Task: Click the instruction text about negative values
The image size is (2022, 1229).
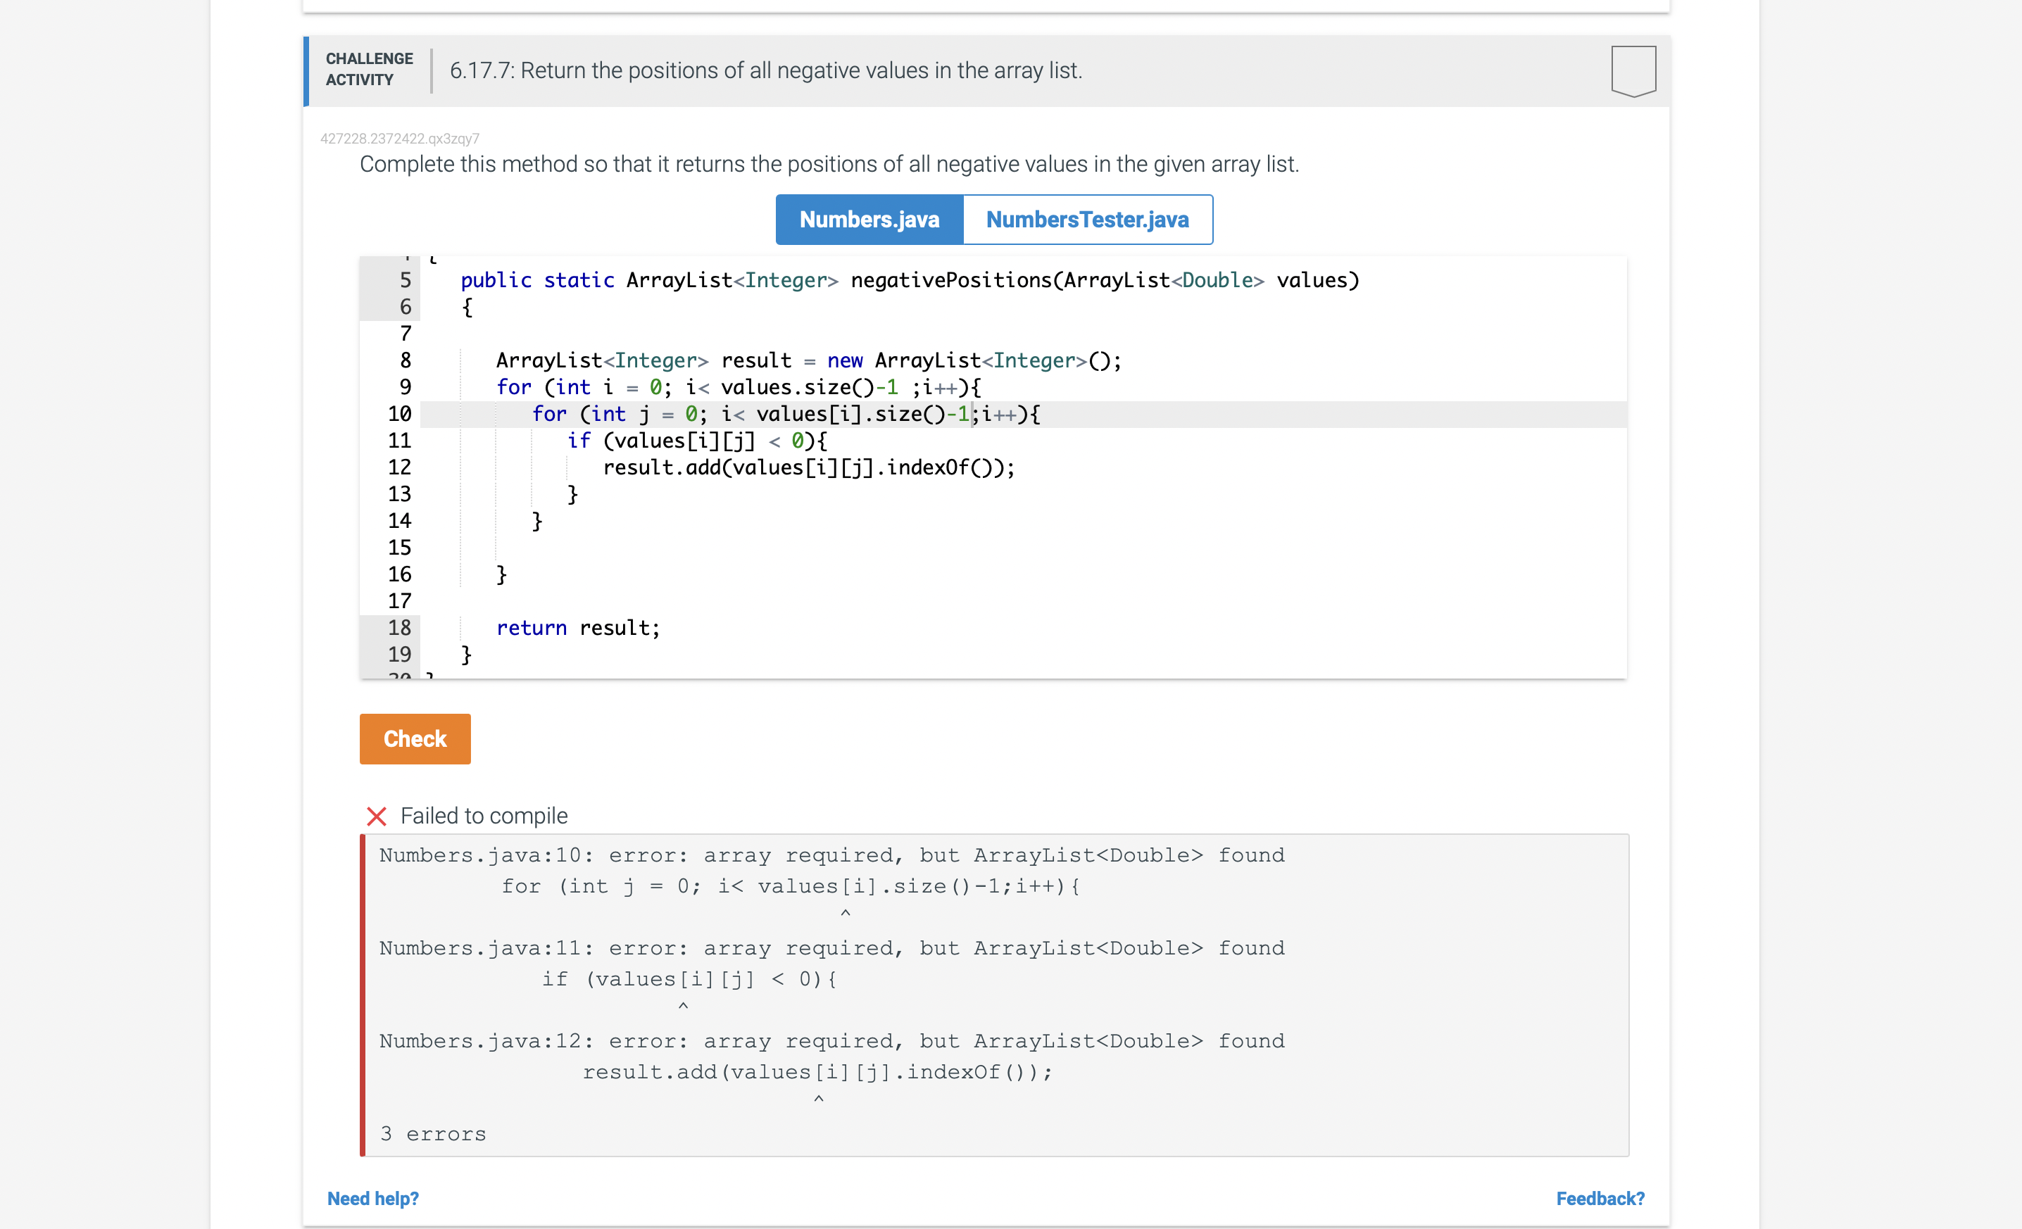Action: [829, 164]
